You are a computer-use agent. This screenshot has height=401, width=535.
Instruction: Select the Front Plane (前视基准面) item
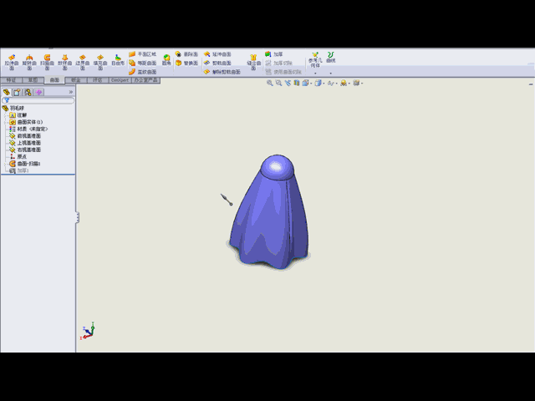tap(25, 136)
